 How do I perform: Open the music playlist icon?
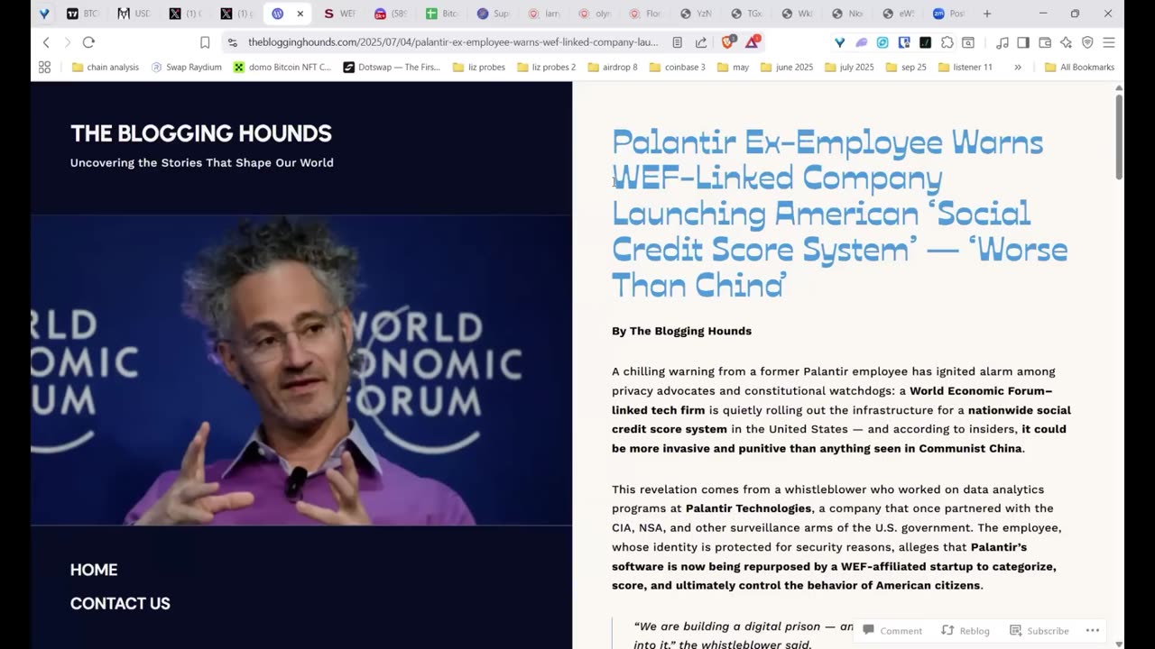coord(1003,42)
